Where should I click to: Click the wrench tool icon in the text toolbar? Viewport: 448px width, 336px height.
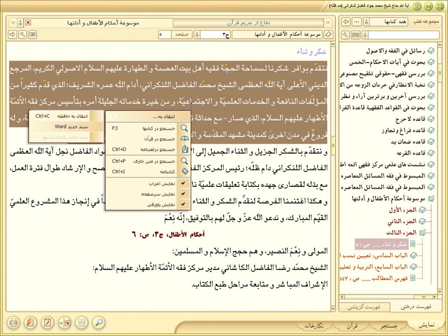tap(22, 35)
